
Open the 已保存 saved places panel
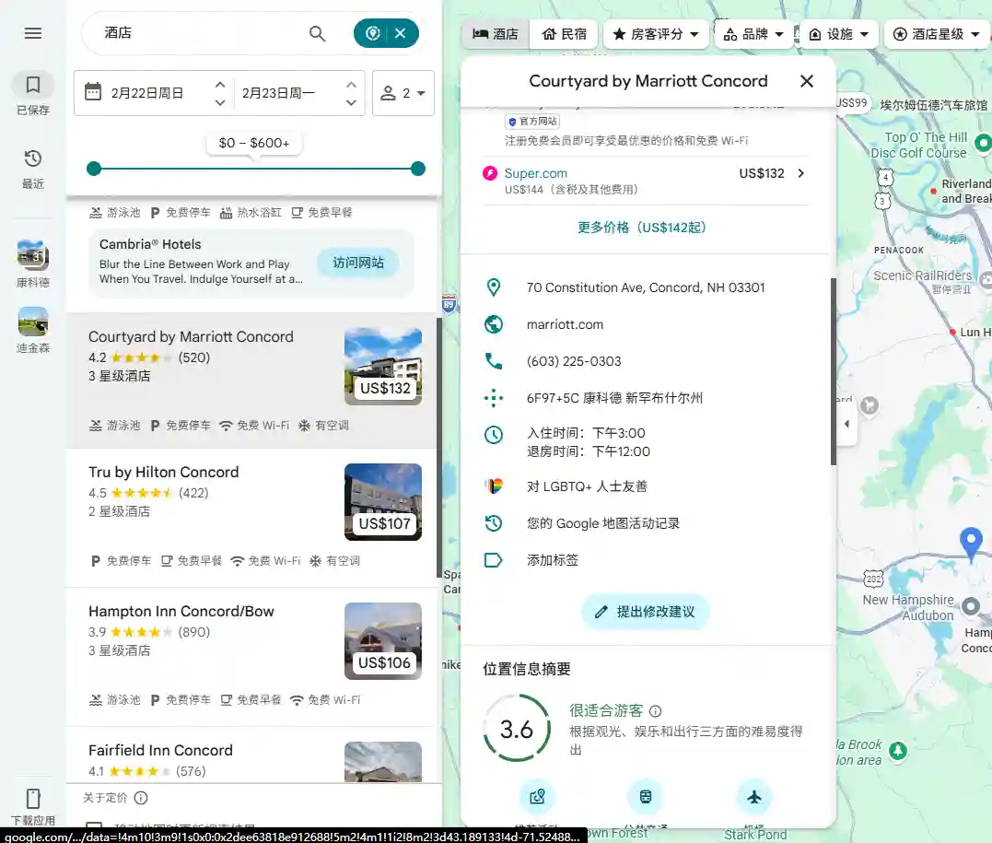pyautogui.click(x=33, y=92)
